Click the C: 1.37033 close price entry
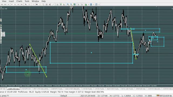 pos(138,96)
